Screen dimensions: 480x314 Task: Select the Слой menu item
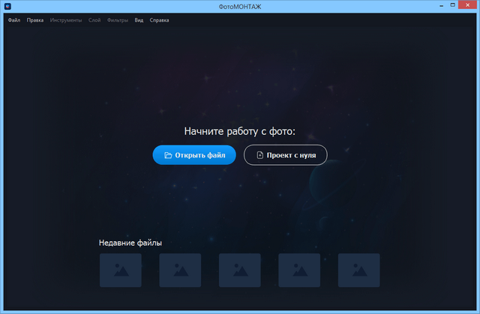click(x=94, y=20)
